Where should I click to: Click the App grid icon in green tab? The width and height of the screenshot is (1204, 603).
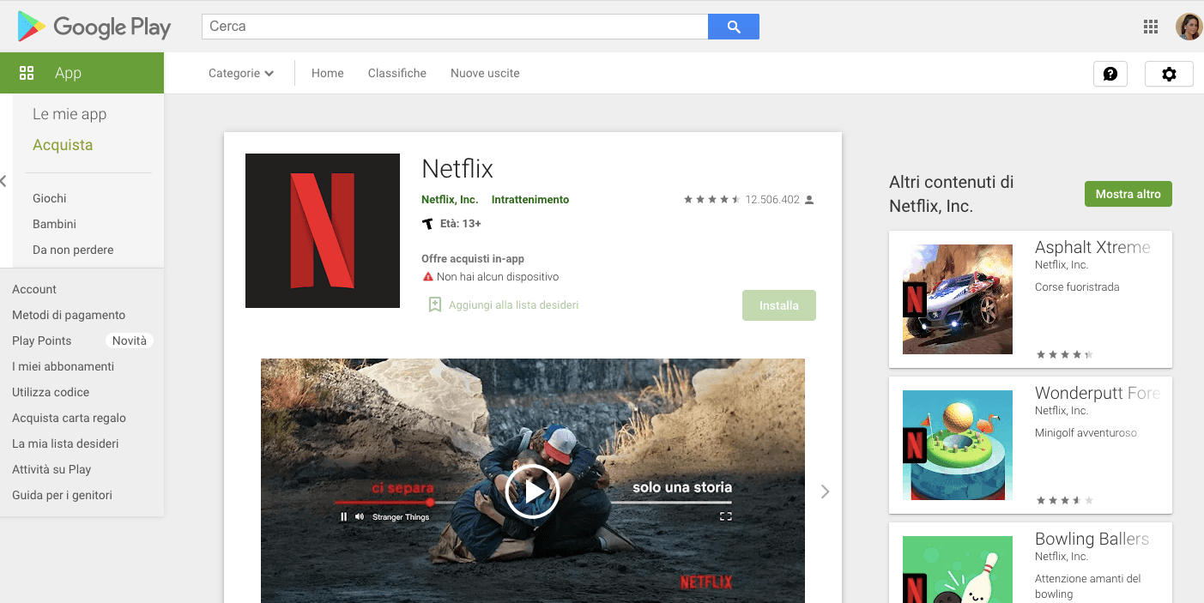pyautogui.click(x=27, y=73)
